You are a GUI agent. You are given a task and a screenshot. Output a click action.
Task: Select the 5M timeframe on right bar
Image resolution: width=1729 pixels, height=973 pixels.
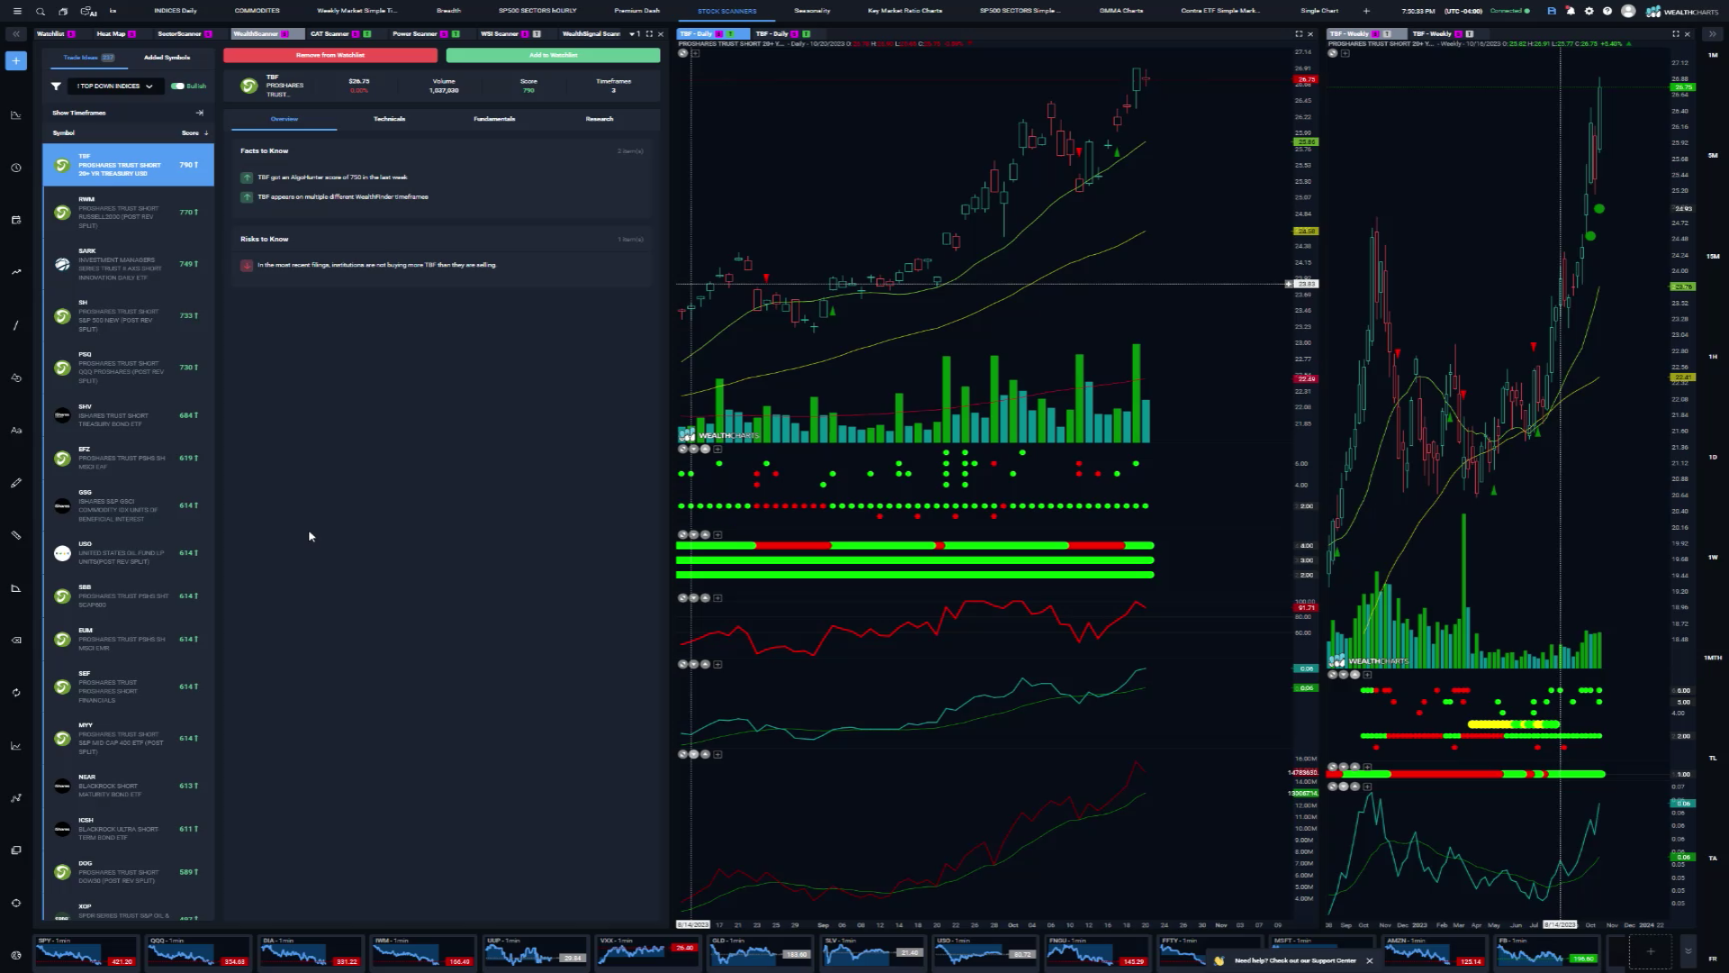(x=1713, y=156)
